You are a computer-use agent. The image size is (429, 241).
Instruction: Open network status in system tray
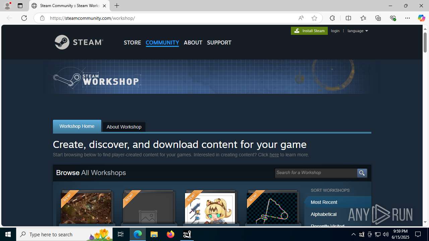377,234
